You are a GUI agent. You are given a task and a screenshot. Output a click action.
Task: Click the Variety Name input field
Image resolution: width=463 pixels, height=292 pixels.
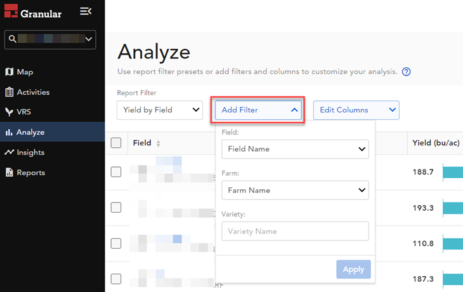coord(295,231)
